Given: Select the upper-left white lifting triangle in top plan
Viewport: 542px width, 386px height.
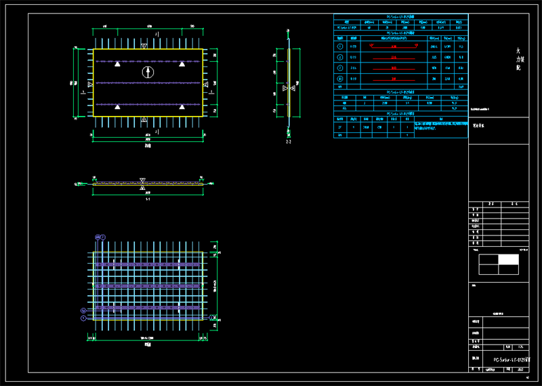Looking at the screenshot, I should (x=117, y=64).
